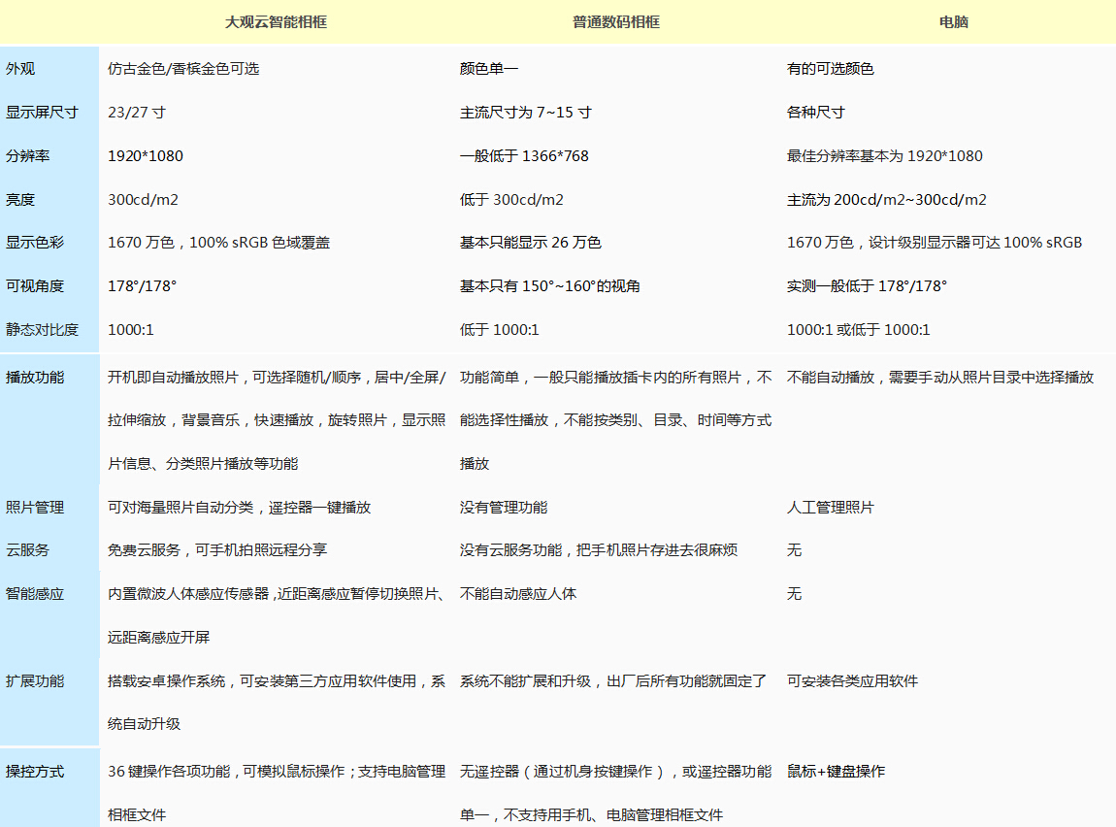The height and width of the screenshot is (827, 1116).
Task: Click the 大观云智能相框 column header
Action: [x=276, y=22]
